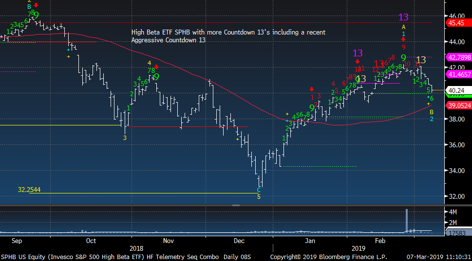Click the 17583 volume value label
This screenshot has height=261, width=472.
click(x=457, y=233)
